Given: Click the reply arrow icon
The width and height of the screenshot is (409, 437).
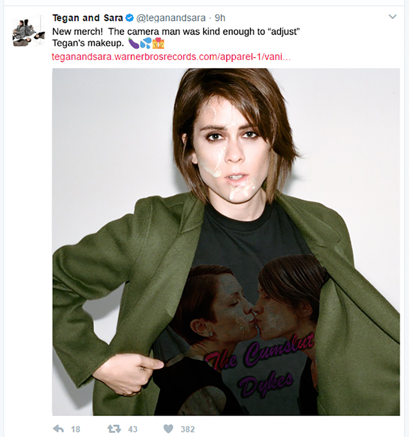Looking at the screenshot, I should pos(58,429).
